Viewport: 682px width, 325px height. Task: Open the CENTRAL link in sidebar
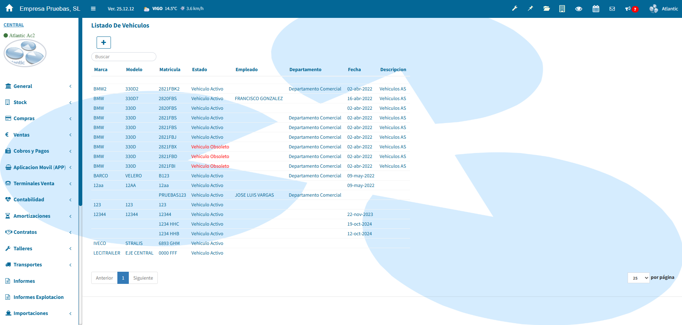click(x=14, y=25)
